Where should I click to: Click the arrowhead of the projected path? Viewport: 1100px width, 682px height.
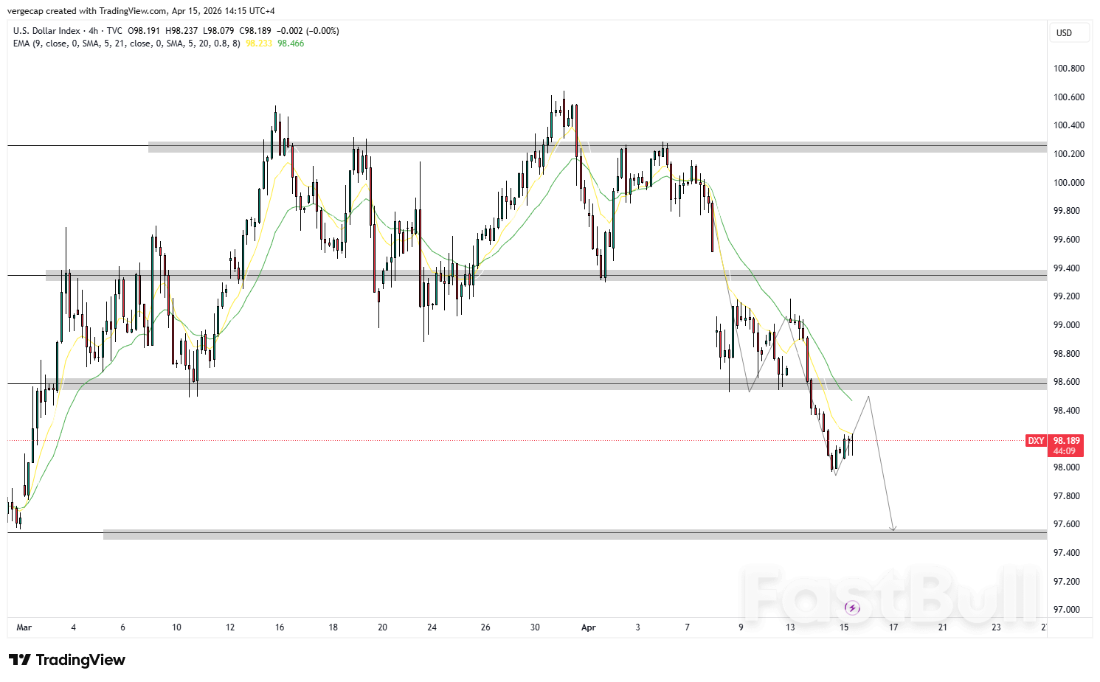click(x=893, y=528)
